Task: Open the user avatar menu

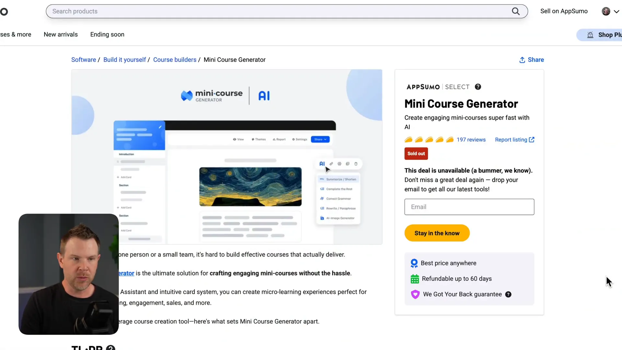Action: (x=606, y=11)
